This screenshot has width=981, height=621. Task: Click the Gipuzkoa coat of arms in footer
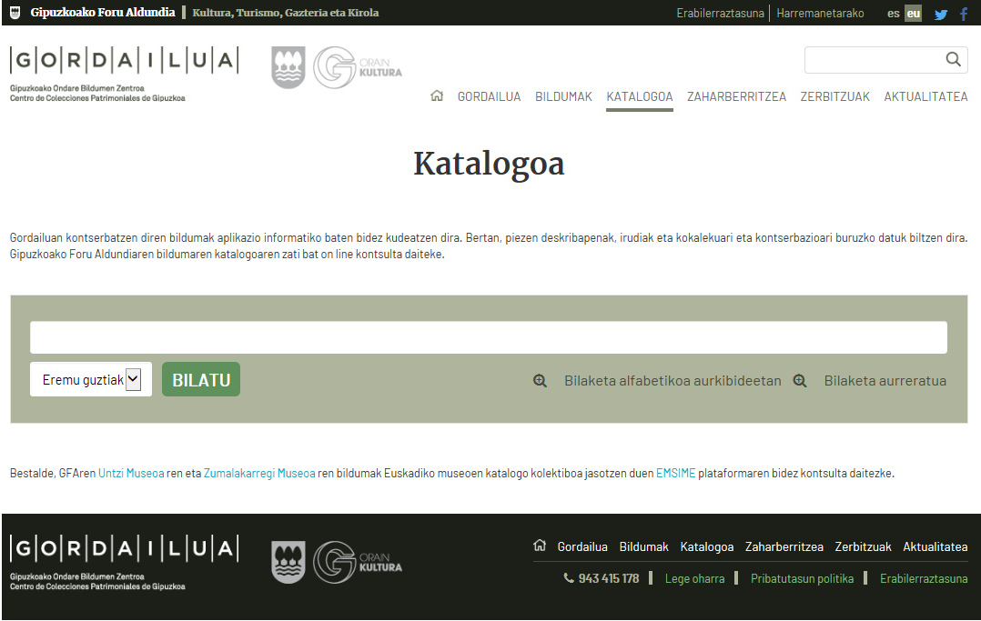tap(288, 562)
